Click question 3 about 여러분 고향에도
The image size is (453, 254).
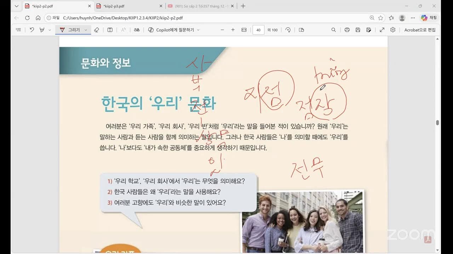[166, 202]
